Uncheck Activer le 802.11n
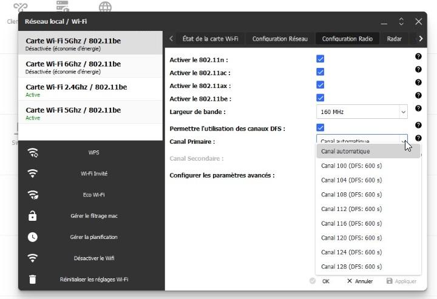437x299 pixels. coord(320,59)
